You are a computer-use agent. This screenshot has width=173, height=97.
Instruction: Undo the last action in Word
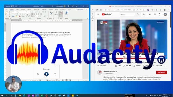(x=19, y=6)
